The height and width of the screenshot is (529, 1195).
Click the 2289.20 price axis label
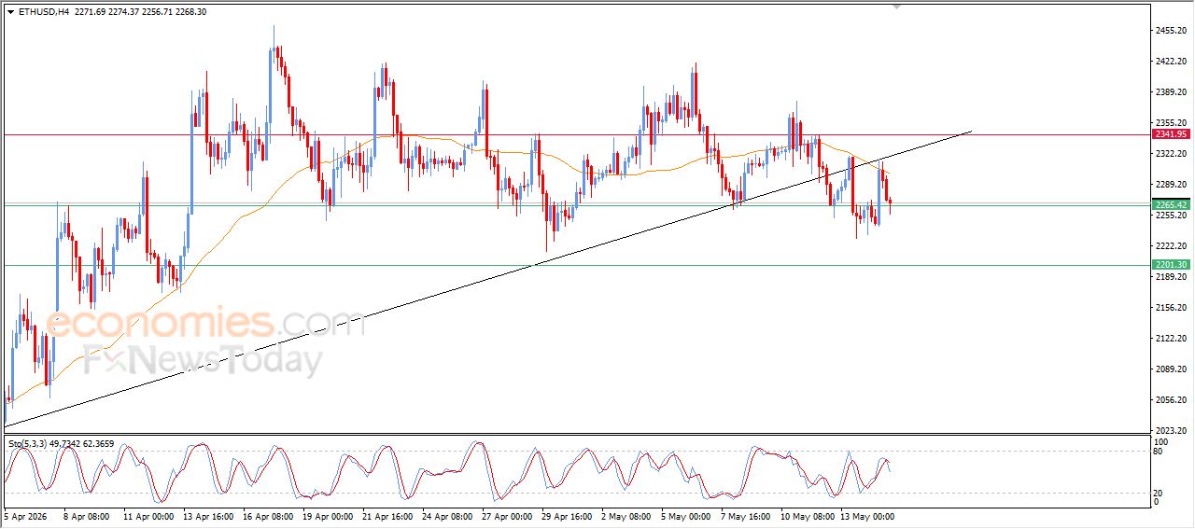pyautogui.click(x=1171, y=184)
